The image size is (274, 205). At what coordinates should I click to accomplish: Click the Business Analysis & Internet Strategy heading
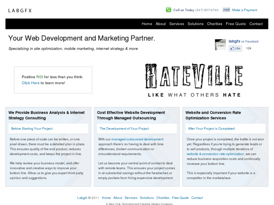pos(46,115)
